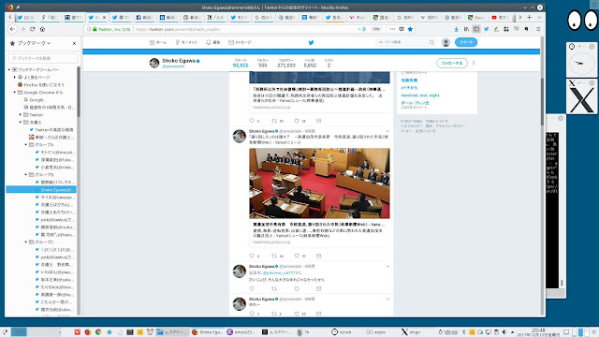Go back using the browser back arrow
The height and width of the screenshot is (337, 599).
pyautogui.click(x=12, y=29)
